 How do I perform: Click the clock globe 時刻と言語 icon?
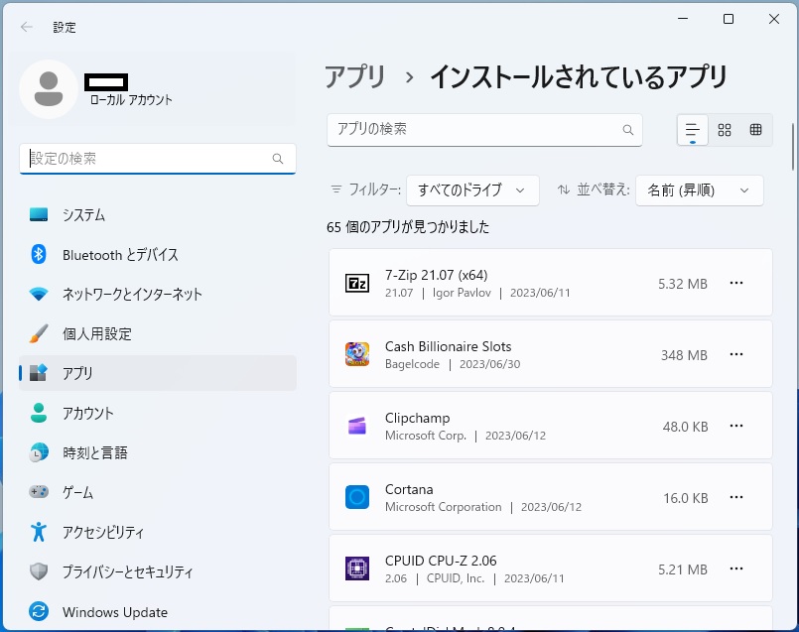tap(39, 452)
